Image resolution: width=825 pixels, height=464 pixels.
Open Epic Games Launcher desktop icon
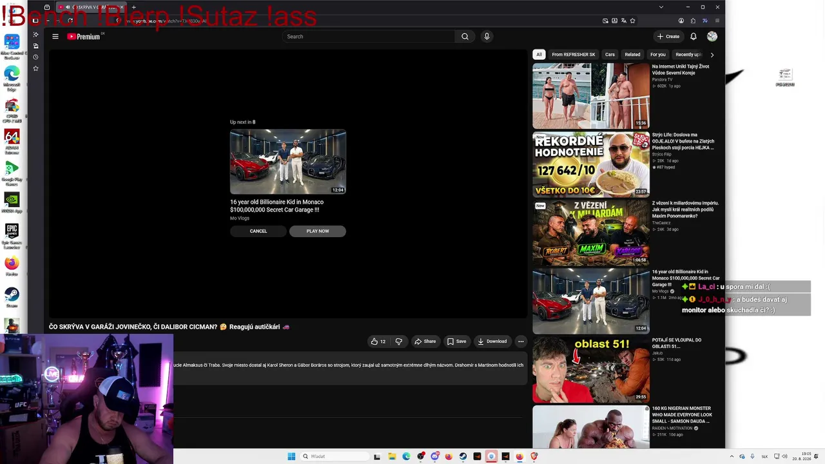[x=12, y=236]
